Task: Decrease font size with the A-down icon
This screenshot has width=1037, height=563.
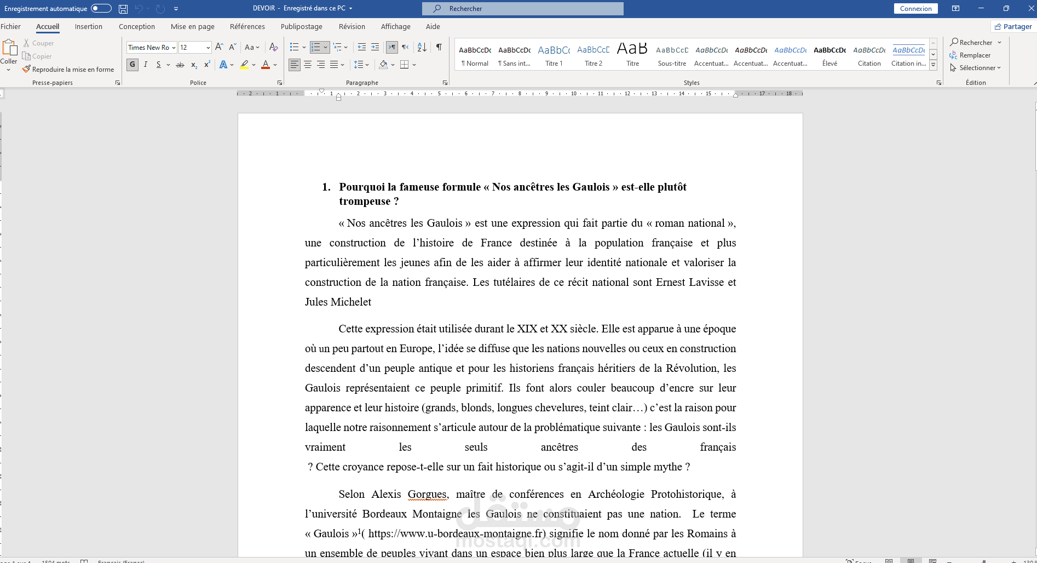Action: tap(232, 47)
